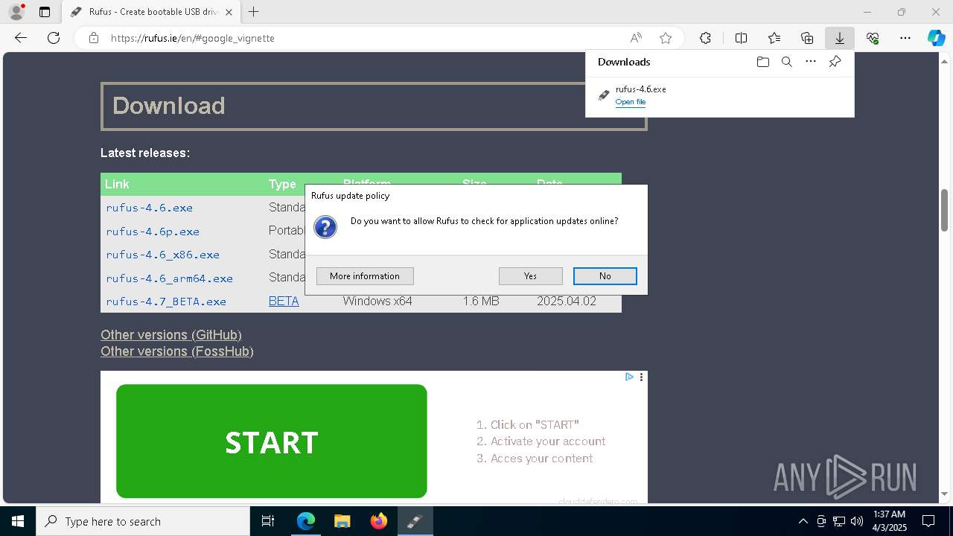Close the Rufus browser tab
The width and height of the screenshot is (953, 536).
pos(229,12)
